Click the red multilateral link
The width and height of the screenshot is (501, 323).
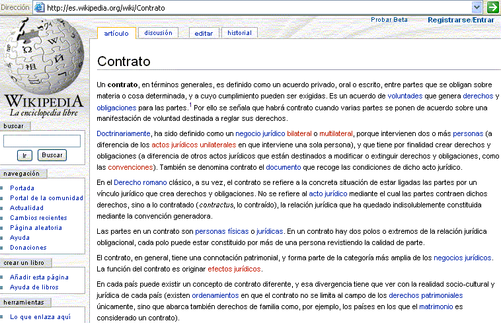[x=336, y=133]
